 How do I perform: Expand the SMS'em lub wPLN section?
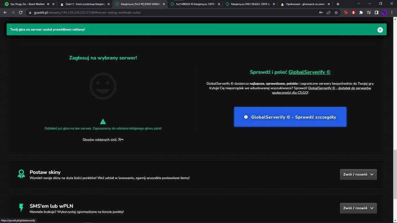[358, 208]
